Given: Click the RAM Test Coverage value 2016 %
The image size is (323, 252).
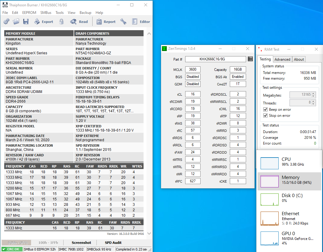Looking at the screenshot, I should (x=310, y=138).
